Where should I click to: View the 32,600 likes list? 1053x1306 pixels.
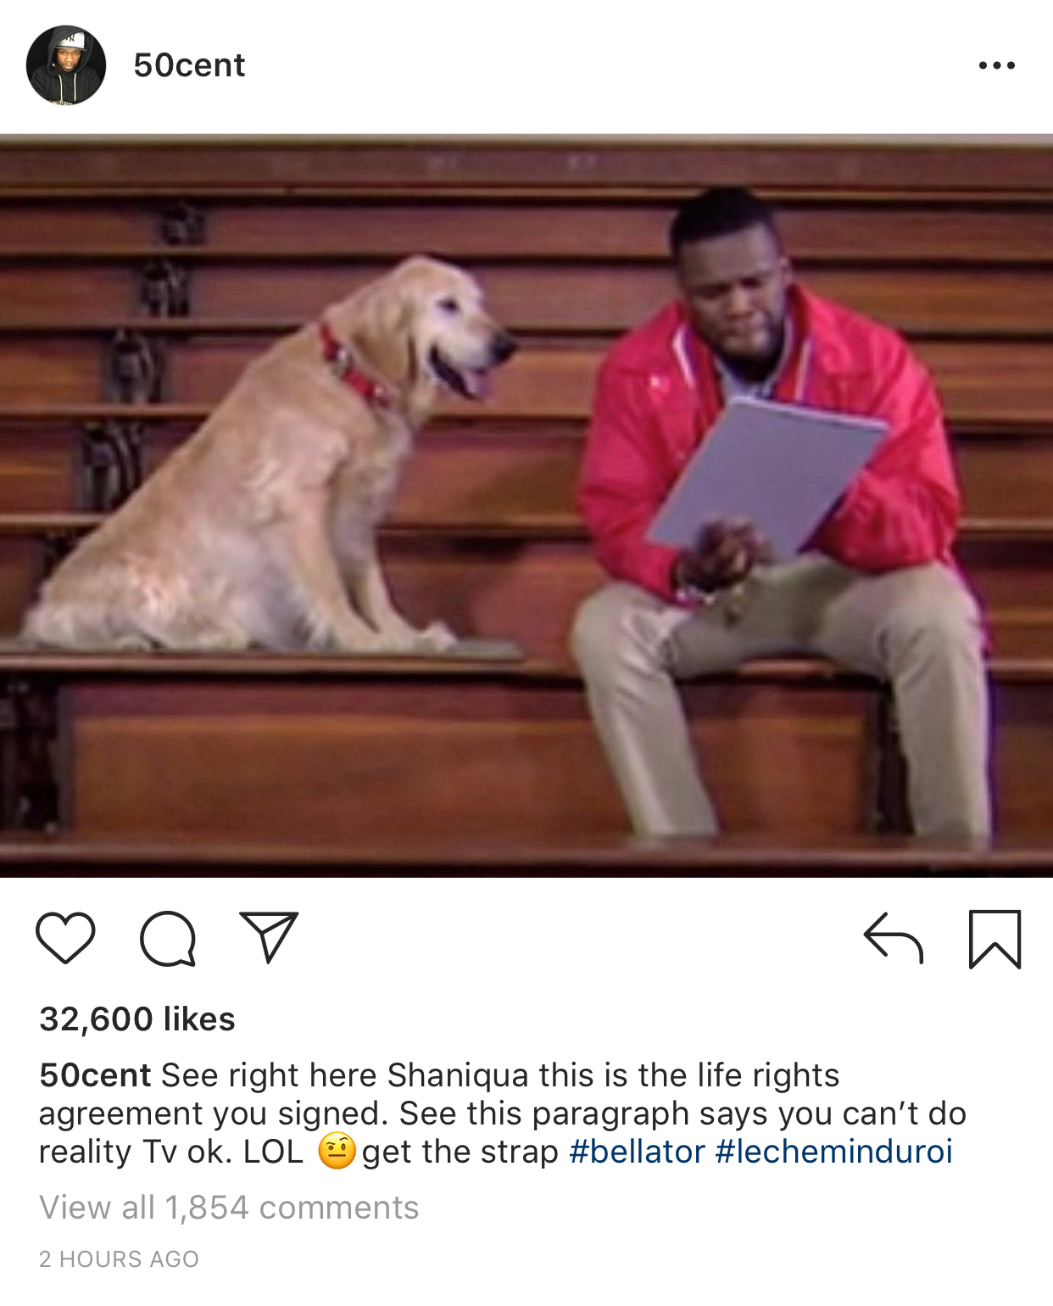(137, 1019)
